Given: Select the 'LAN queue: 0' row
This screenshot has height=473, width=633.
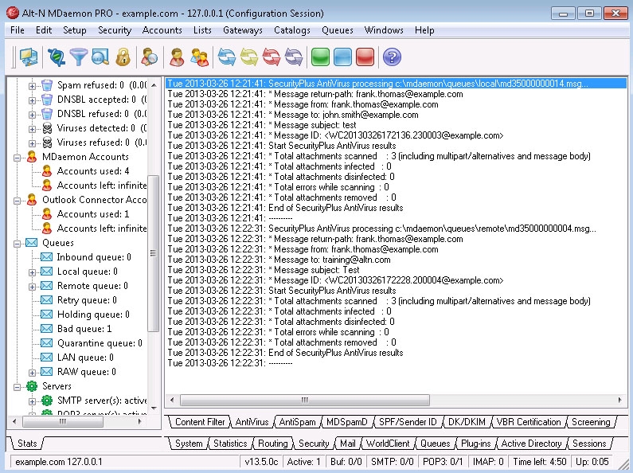Looking at the screenshot, I should (84, 358).
